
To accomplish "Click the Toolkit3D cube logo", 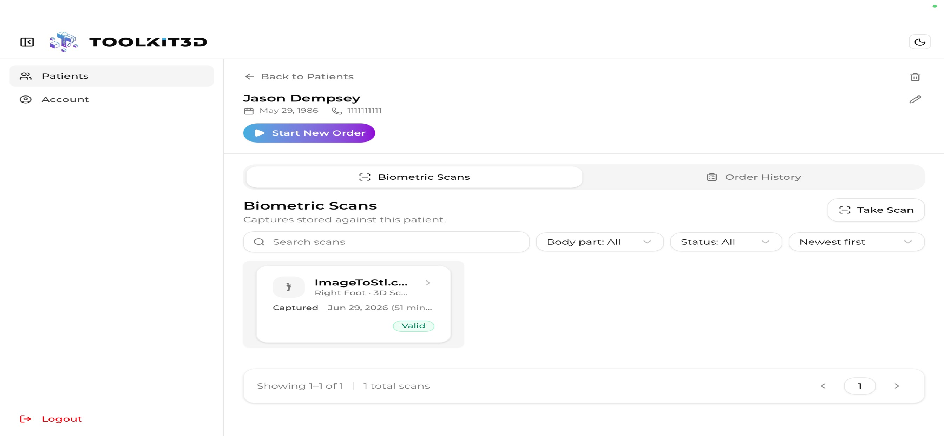I will 64,42.
